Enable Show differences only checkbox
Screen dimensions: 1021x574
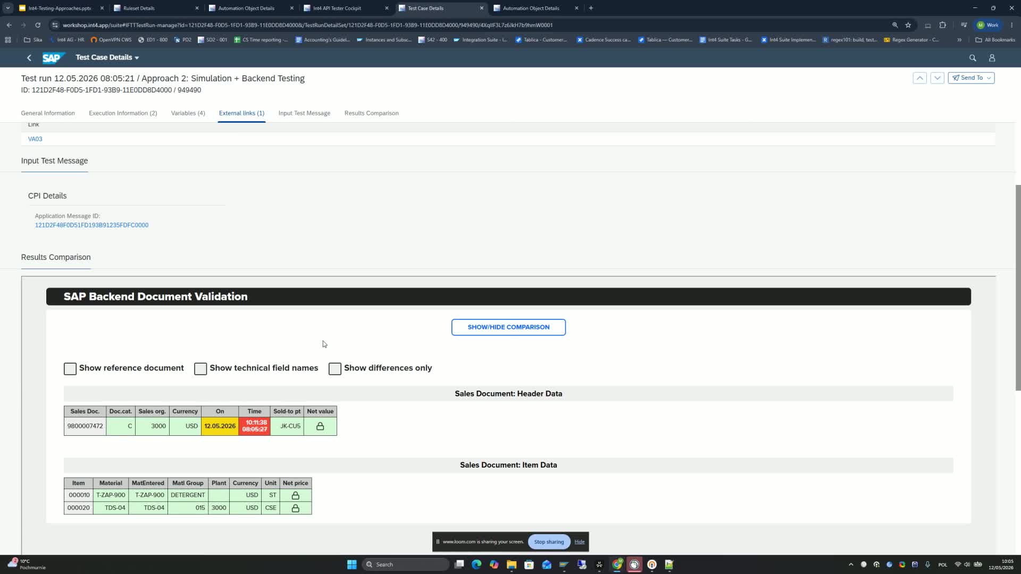[x=335, y=369]
